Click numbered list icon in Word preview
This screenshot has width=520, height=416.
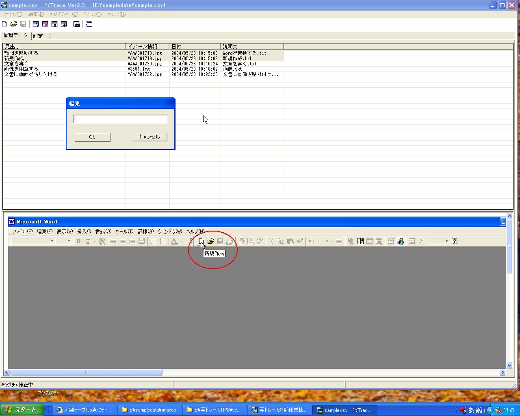tap(153, 241)
